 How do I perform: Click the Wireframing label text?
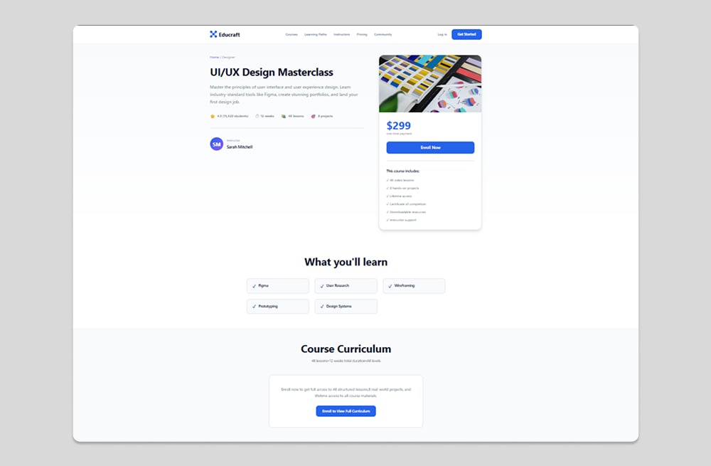pos(405,286)
